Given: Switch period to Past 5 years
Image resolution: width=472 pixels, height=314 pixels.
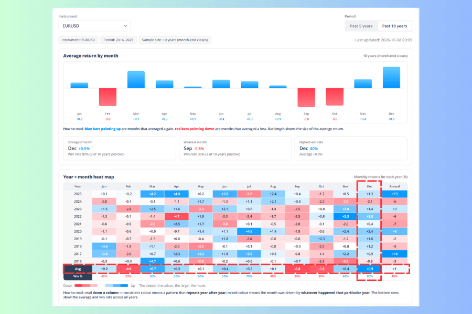Looking at the screenshot, I should click(x=361, y=26).
